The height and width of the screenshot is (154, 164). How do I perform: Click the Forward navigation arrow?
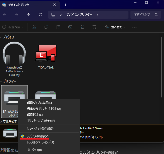[17, 15]
